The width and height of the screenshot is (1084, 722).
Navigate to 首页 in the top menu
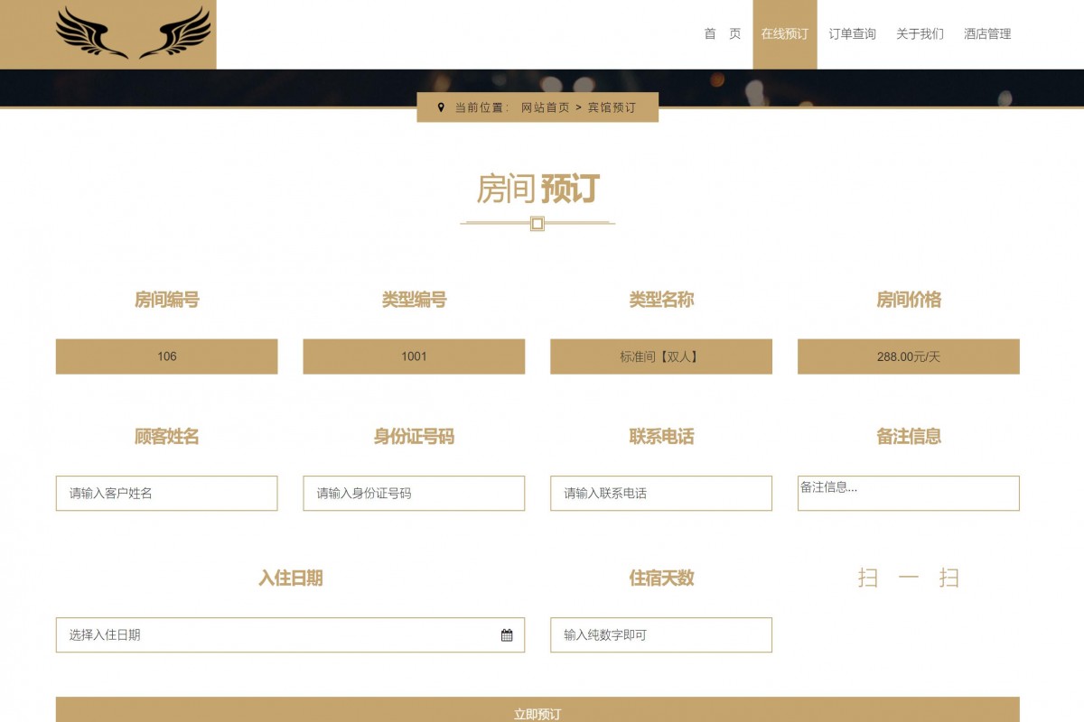point(721,34)
